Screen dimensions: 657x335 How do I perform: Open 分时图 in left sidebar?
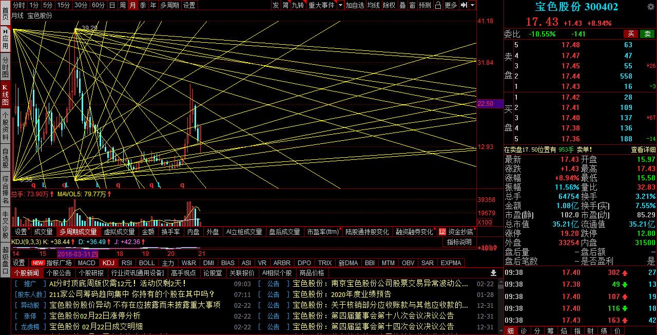tap(5, 67)
